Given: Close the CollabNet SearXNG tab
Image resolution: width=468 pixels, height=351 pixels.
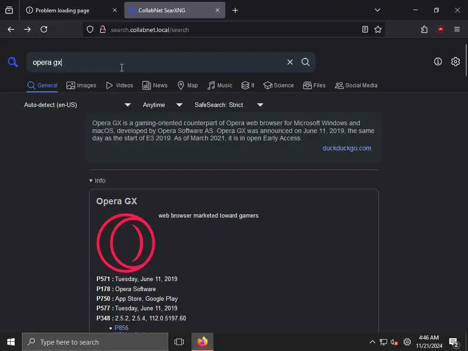Looking at the screenshot, I should (218, 10).
